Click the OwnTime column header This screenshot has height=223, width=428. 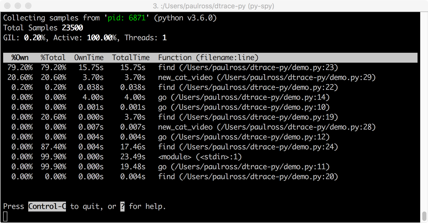89,57
